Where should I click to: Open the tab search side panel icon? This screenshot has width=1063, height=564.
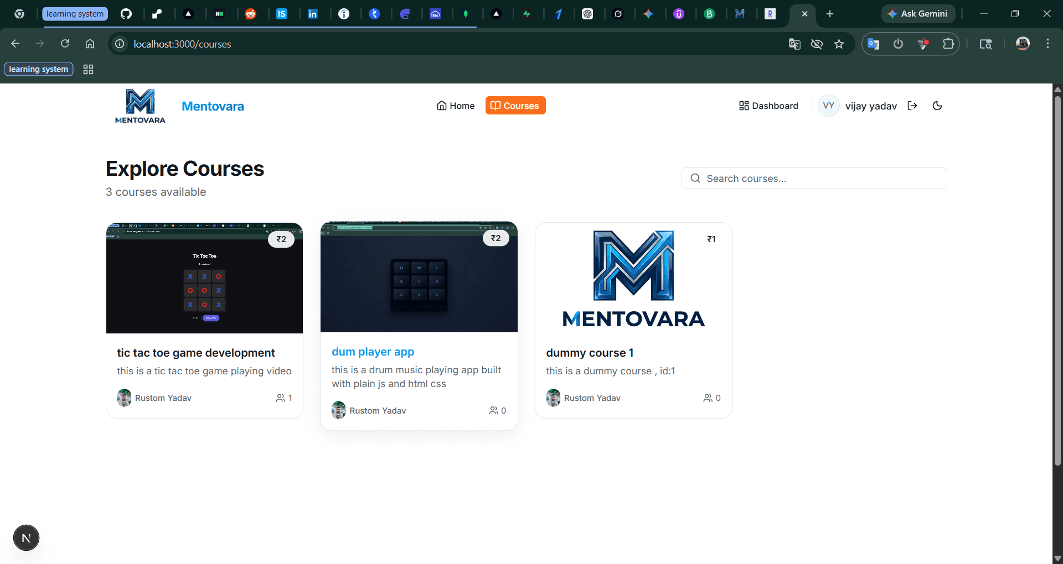coord(985,44)
